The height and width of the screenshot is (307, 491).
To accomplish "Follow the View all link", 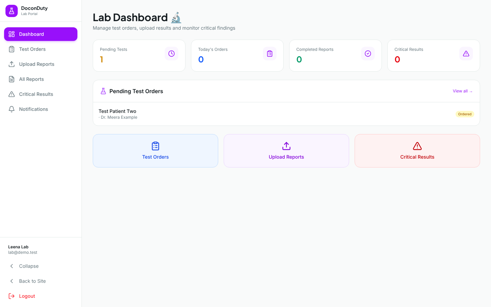I will [x=463, y=91].
